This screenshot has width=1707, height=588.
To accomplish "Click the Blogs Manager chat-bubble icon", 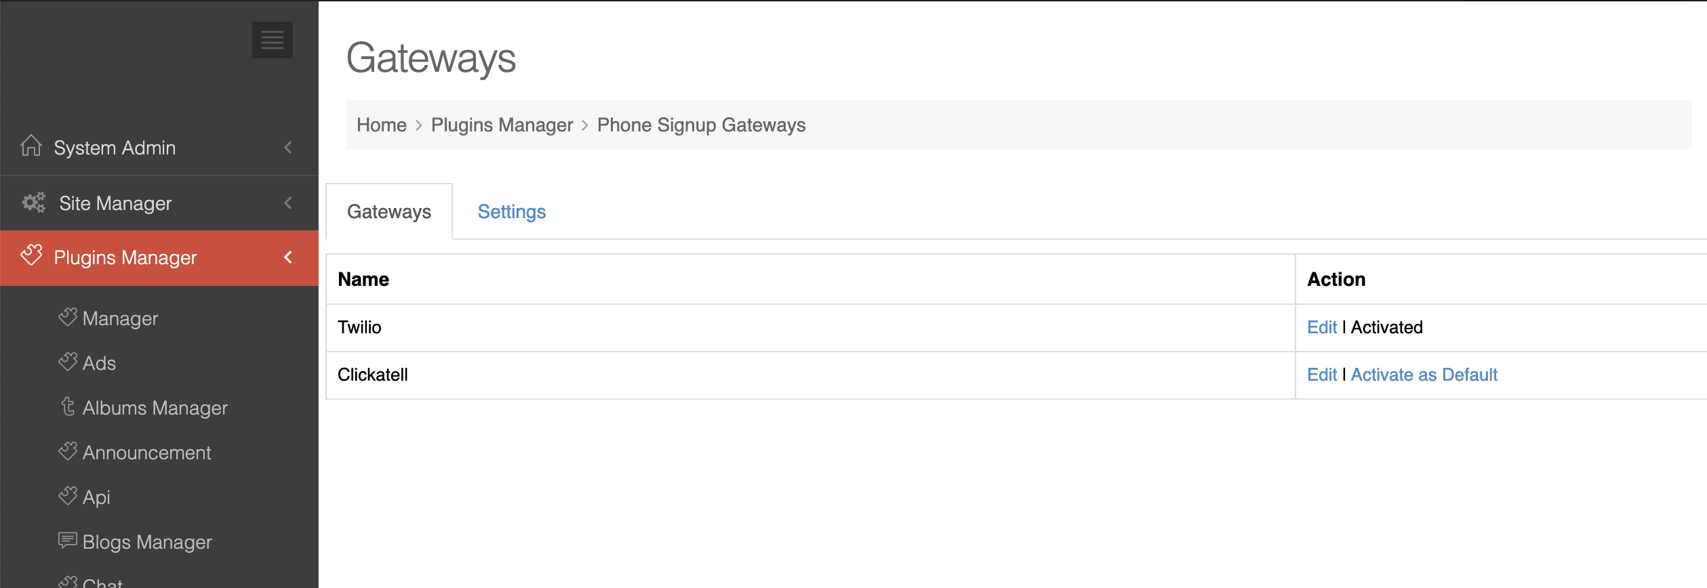I will pyautogui.click(x=68, y=541).
